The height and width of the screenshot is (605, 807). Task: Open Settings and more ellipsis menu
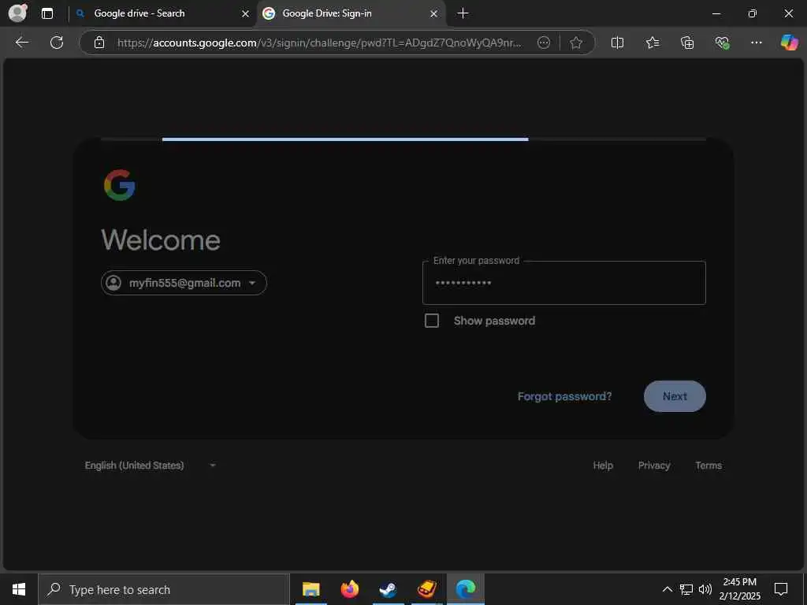[x=756, y=43]
